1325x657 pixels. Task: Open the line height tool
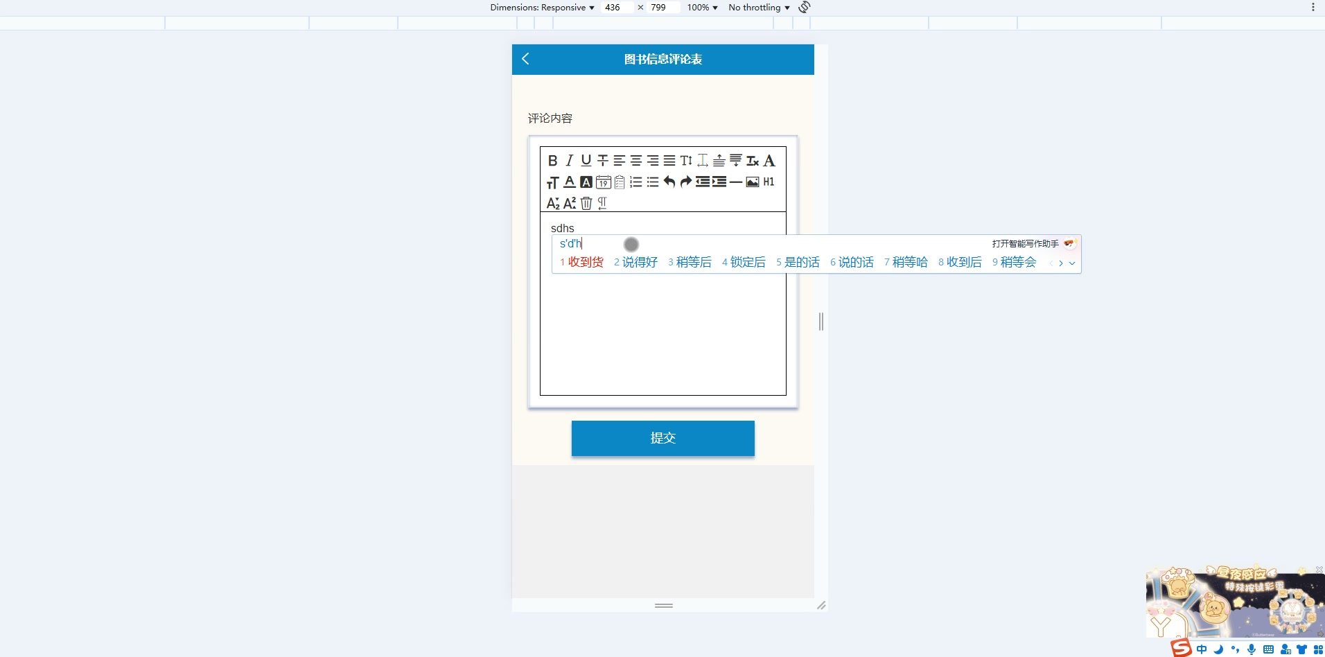686,161
